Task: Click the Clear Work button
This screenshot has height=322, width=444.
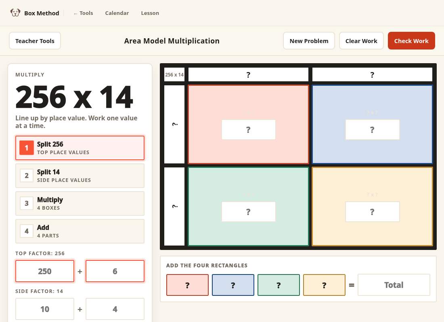Action: pos(361,41)
